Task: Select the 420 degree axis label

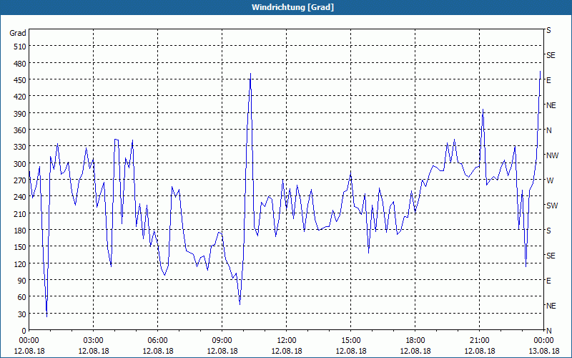Action: click(x=20, y=97)
